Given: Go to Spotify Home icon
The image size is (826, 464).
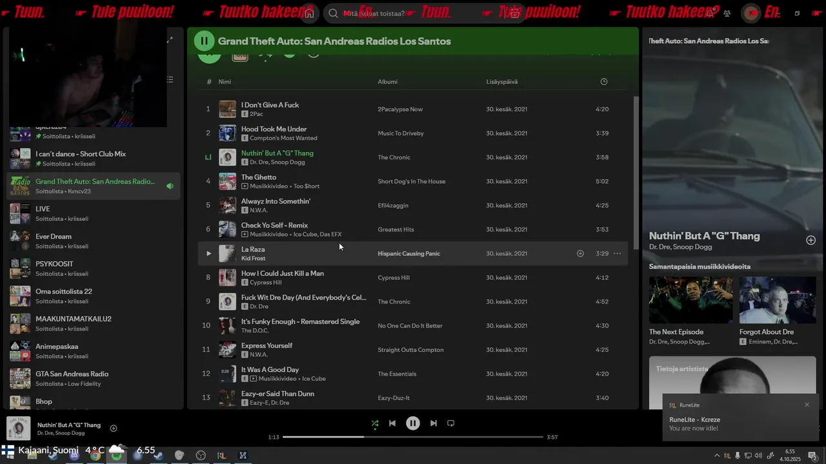Looking at the screenshot, I should tap(310, 14).
